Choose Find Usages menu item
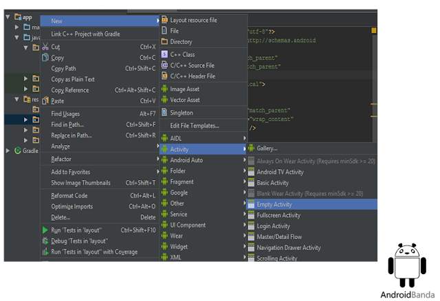Viewport: 440px width, 301px height. point(100,113)
